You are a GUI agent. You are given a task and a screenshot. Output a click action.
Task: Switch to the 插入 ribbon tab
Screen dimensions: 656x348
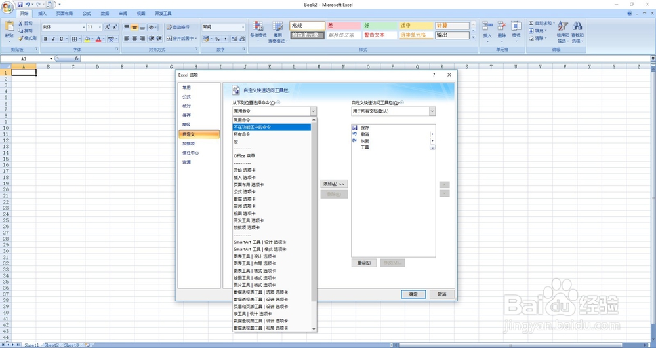click(42, 13)
